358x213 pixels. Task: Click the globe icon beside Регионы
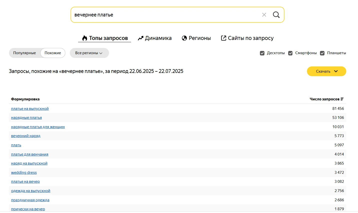point(184,38)
